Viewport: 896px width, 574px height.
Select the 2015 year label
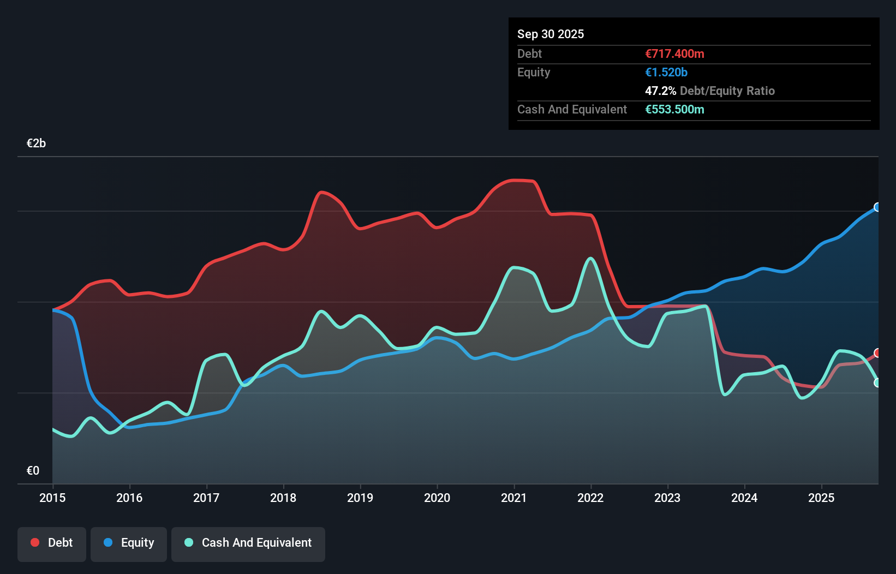52,498
